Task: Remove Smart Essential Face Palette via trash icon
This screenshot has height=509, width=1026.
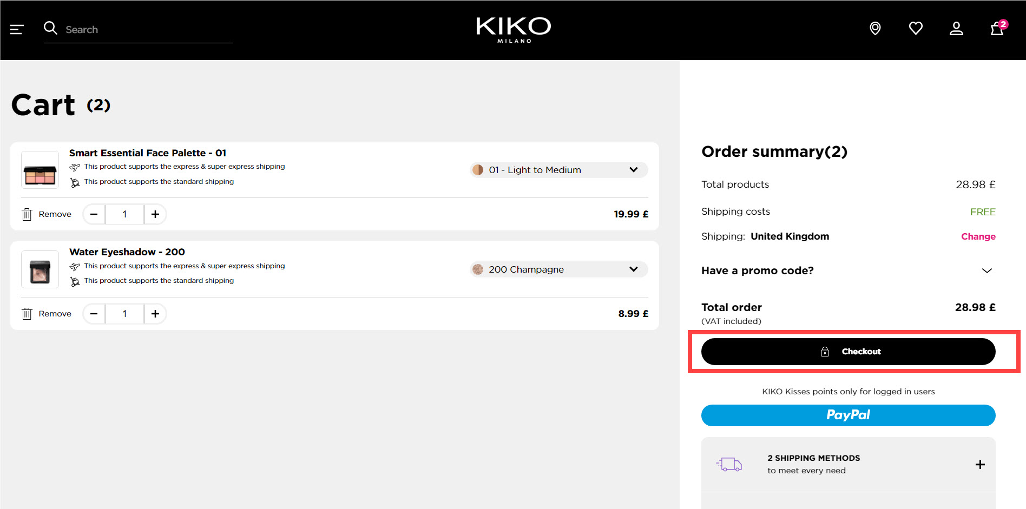Action: pyautogui.click(x=27, y=214)
